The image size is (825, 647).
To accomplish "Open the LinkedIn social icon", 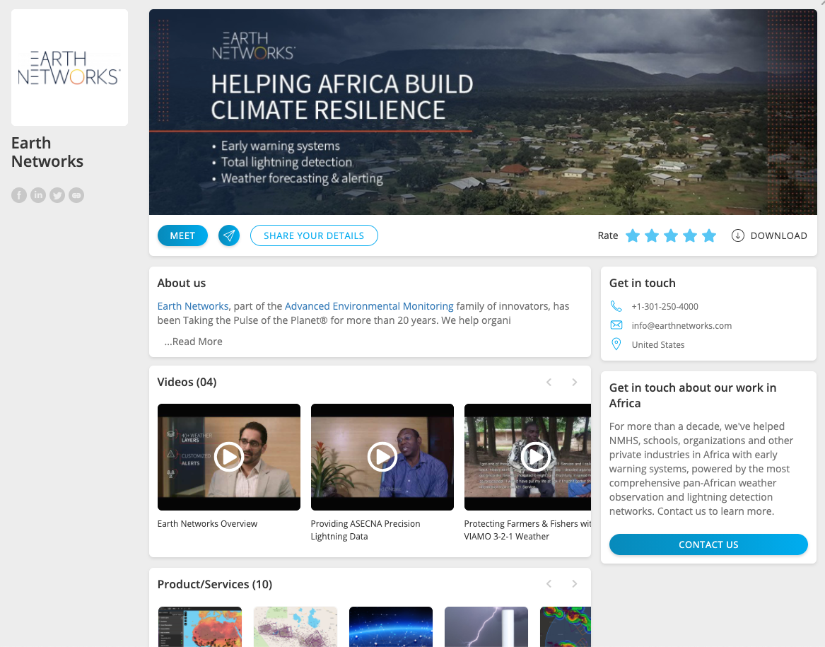I will point(38,195).
